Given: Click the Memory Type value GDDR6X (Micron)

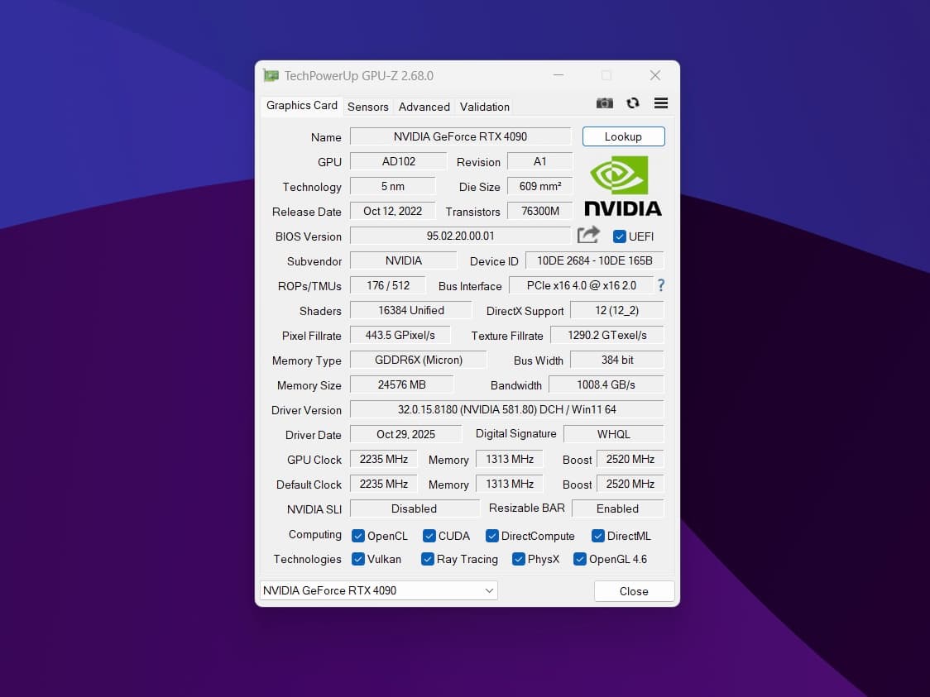Looking at the screenshot, I should point(418,360).
